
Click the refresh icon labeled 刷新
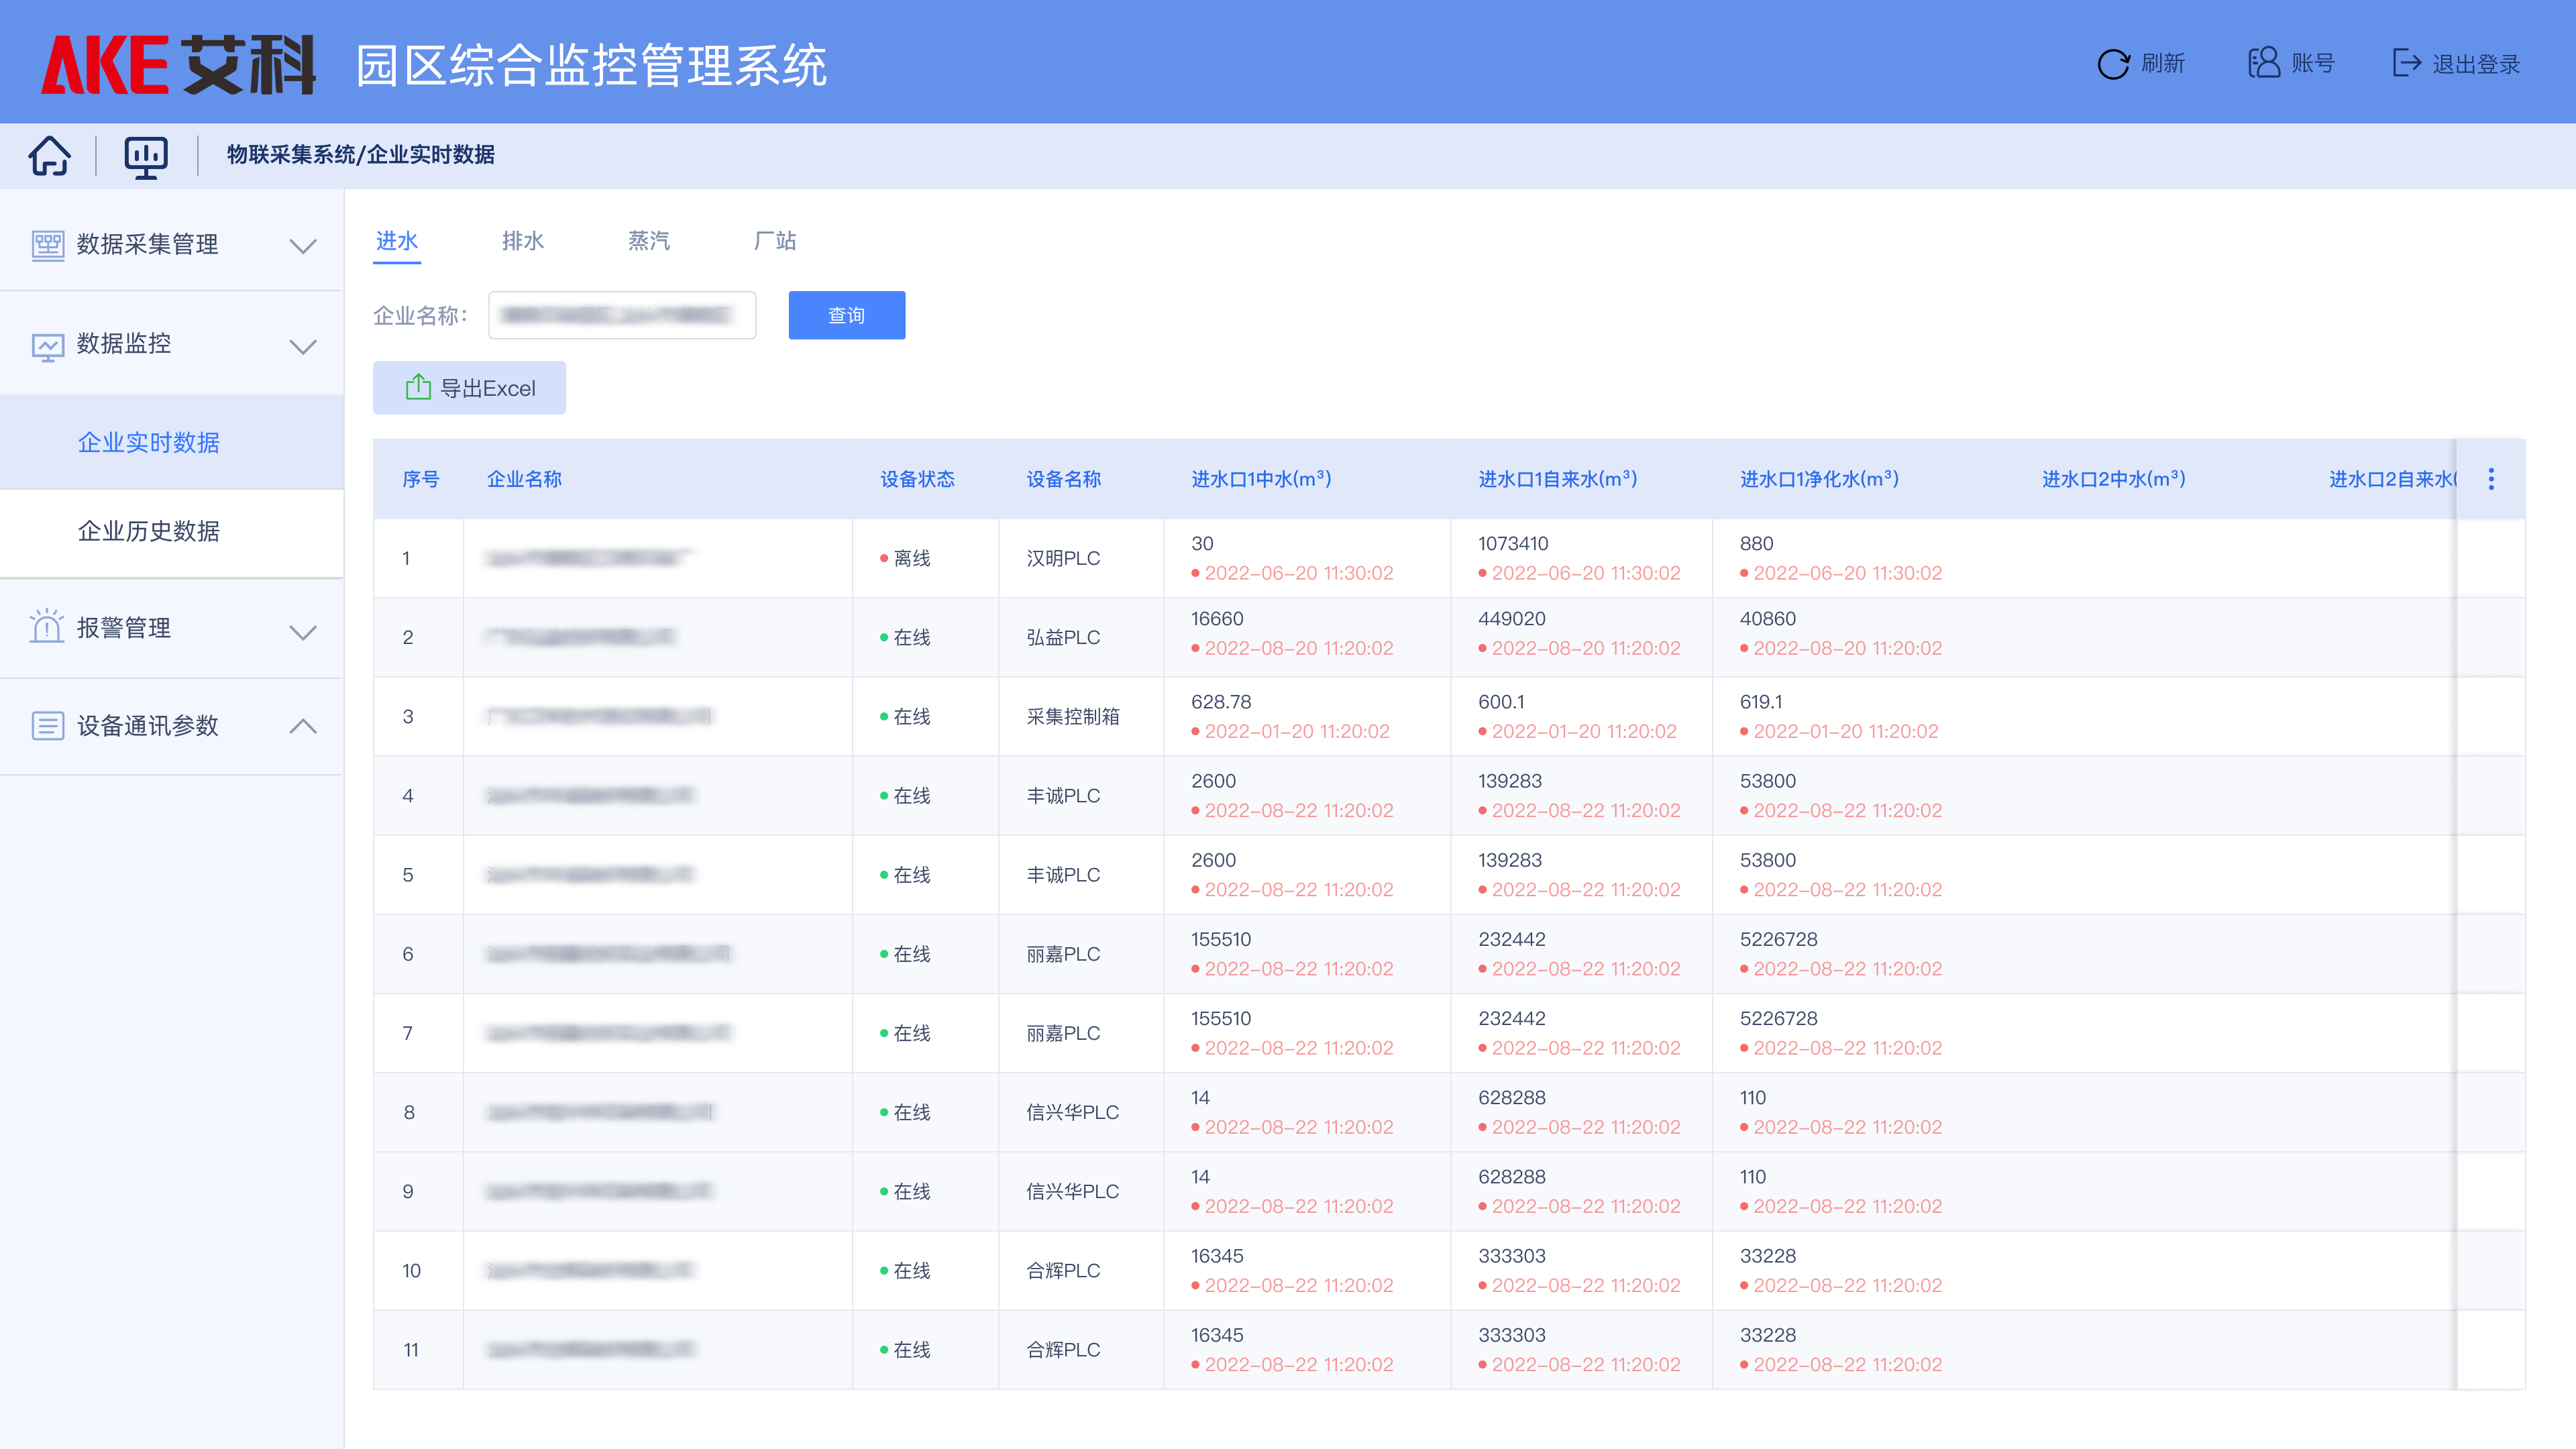pyautogui.click(x=2113, y=64)
